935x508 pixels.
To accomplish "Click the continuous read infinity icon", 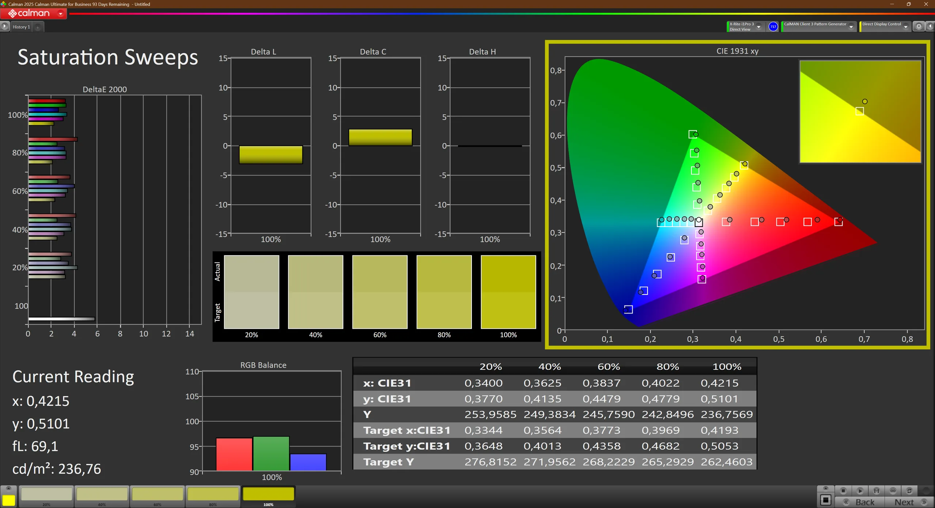I will tap(893, 491).
